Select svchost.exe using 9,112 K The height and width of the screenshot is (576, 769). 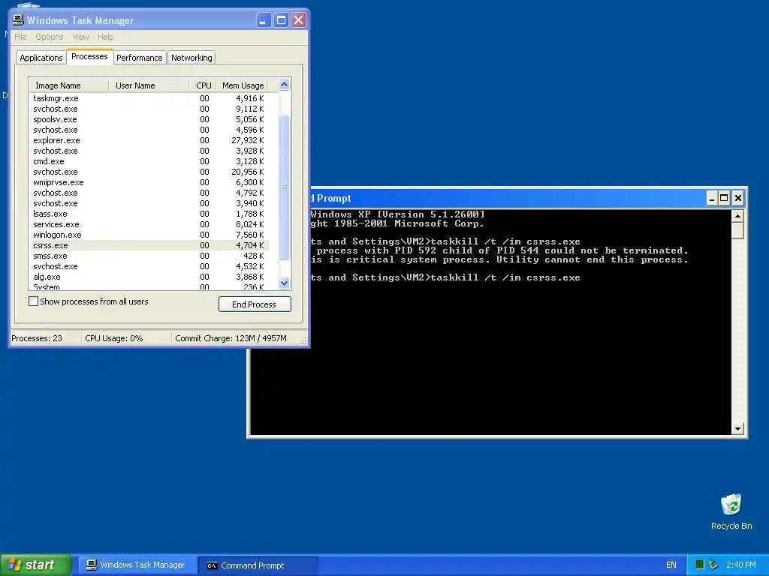(x=149, y=109)
